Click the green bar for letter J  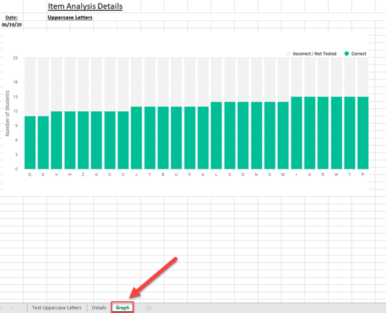click(x=136, y=138)
